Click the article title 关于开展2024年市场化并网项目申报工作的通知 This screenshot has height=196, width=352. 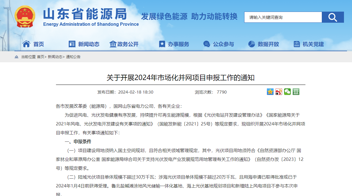click(x=180, y=78)
